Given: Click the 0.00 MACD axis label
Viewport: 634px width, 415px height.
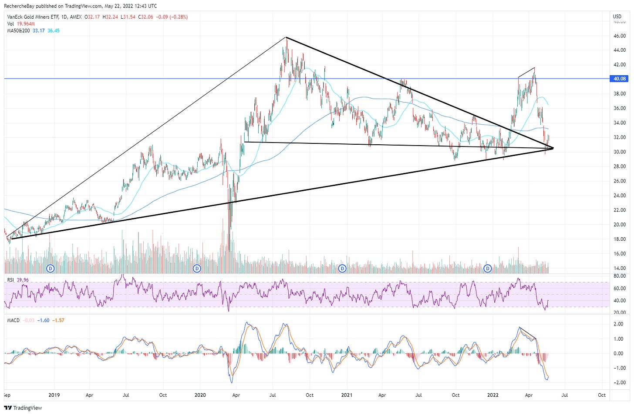Looking at the screenshot, I should [618, 353].
